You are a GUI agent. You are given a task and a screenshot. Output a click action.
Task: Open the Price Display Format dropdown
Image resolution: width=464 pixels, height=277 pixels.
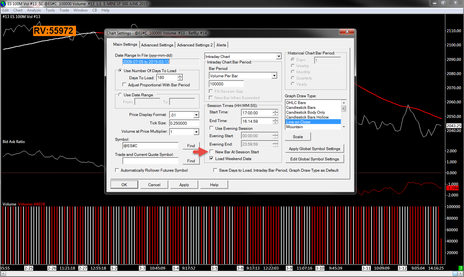click(196, 115)
